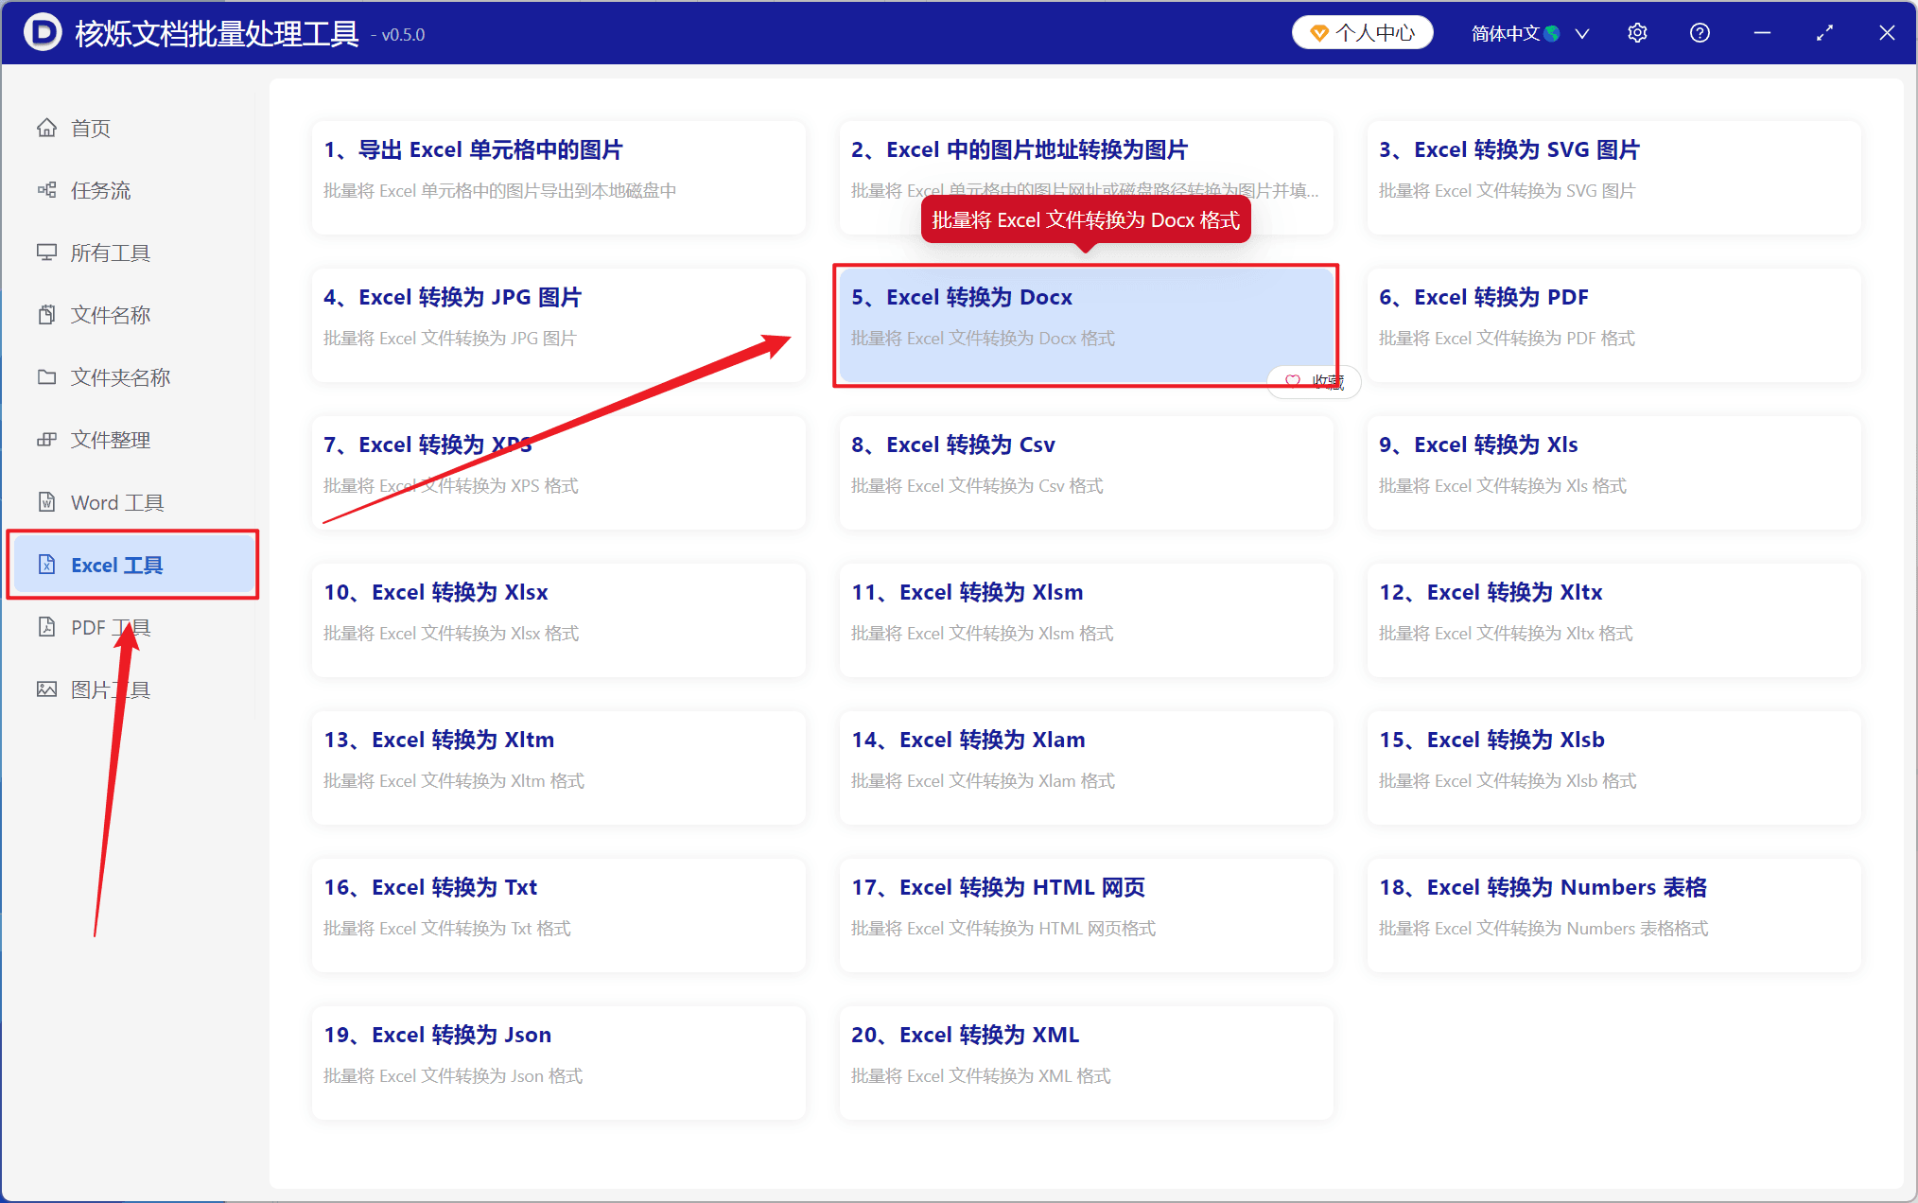1918x1203 pixels.
Task: Click the Word 工具 document icon
Action: pyautogui.click(x=46, y=502)
